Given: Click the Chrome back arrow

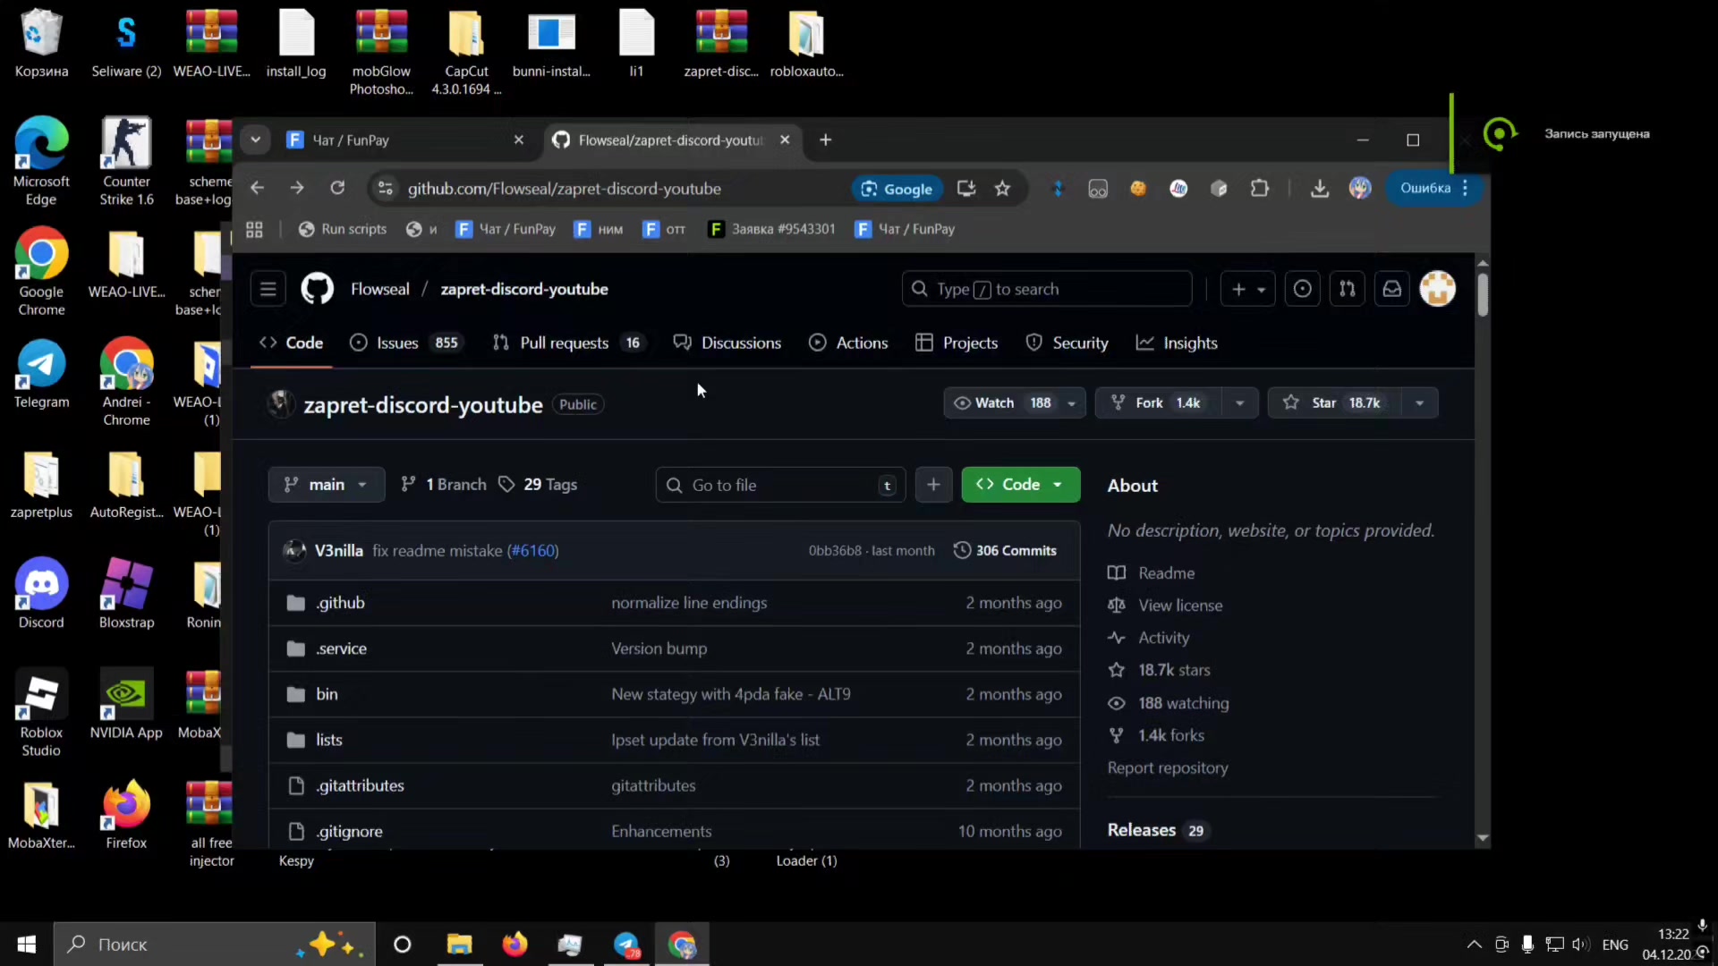Looking at the screenshot, I should pyautogui.click(x=258, y=188).
